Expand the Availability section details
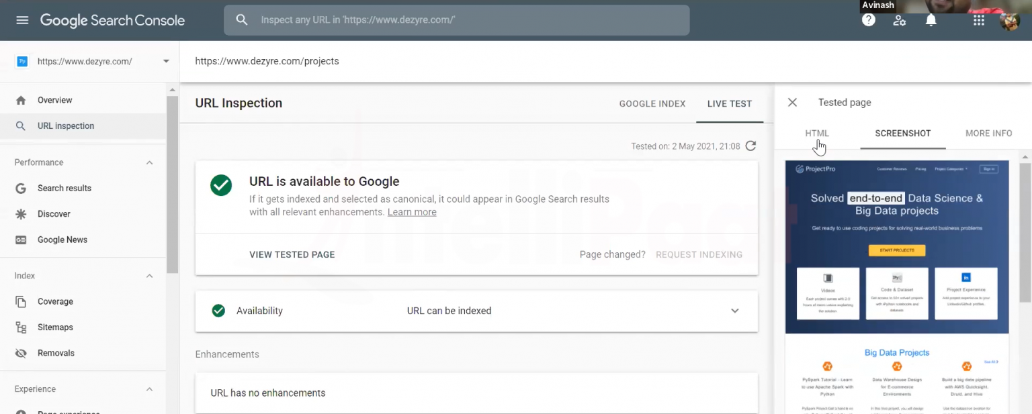Image resolution: width=1032 pixels, height=414 pixels. coord(734,311)
